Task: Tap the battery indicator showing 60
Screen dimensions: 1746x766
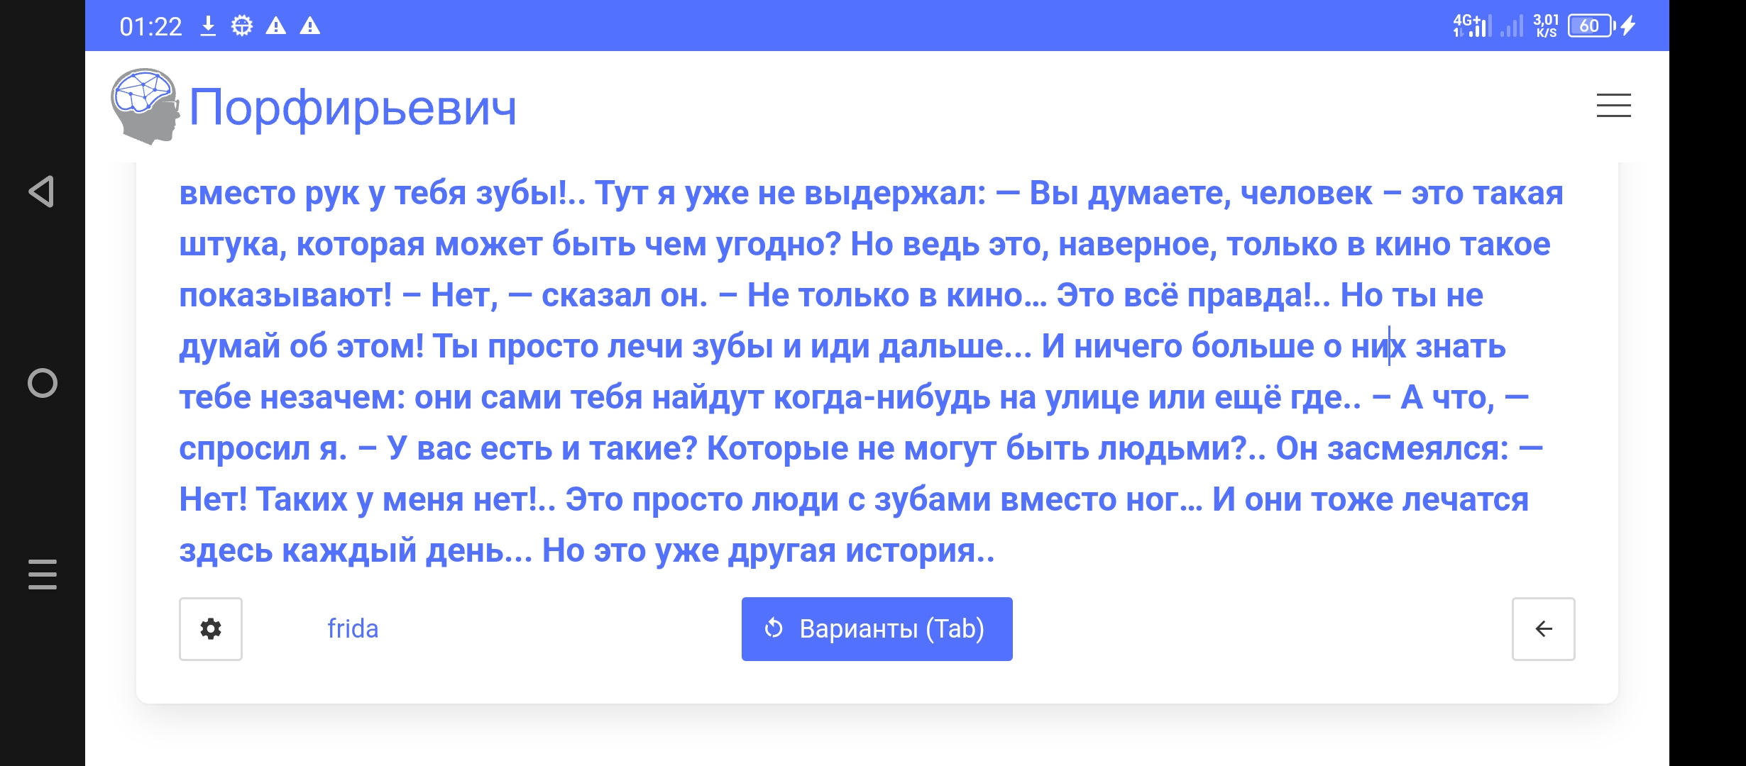Action: tap(1591, 26)
